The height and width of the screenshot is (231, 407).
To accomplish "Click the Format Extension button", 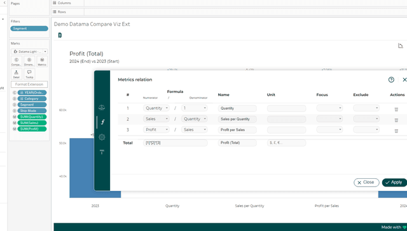I will click(29, 84).
